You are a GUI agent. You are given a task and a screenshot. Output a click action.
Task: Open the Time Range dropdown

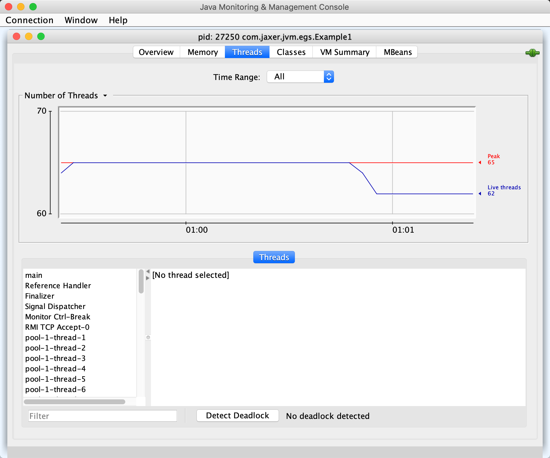(x=300, y=77)
